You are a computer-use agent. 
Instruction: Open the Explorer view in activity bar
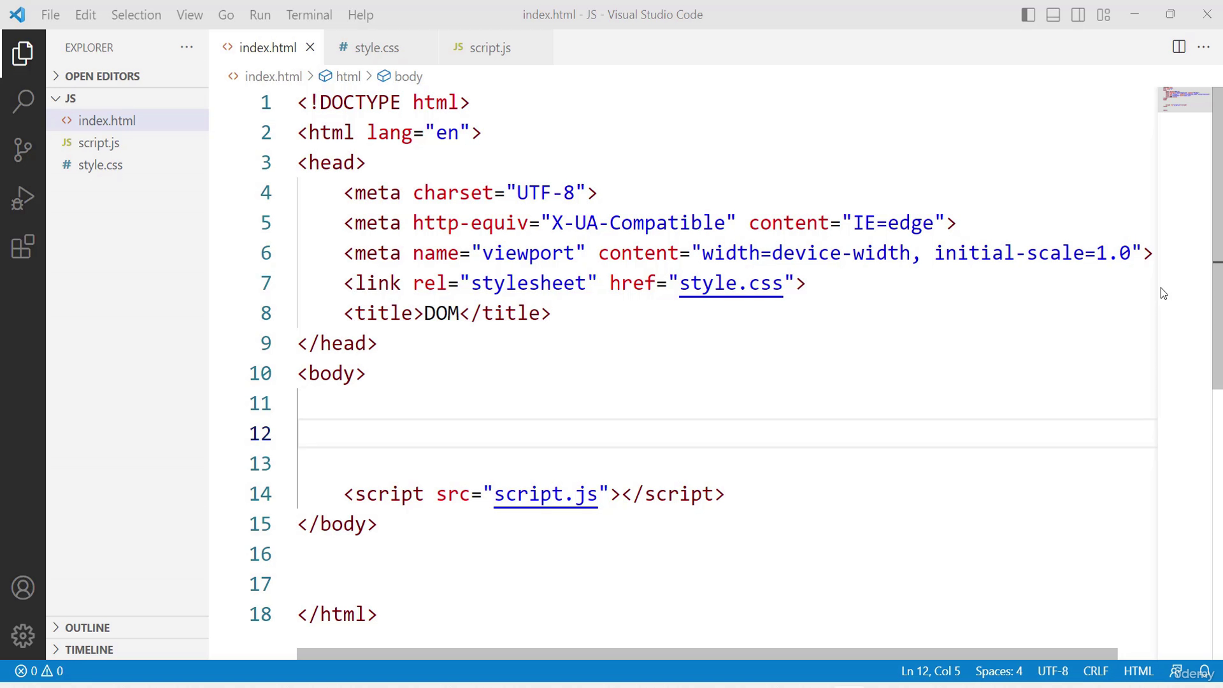coord(23,54)
